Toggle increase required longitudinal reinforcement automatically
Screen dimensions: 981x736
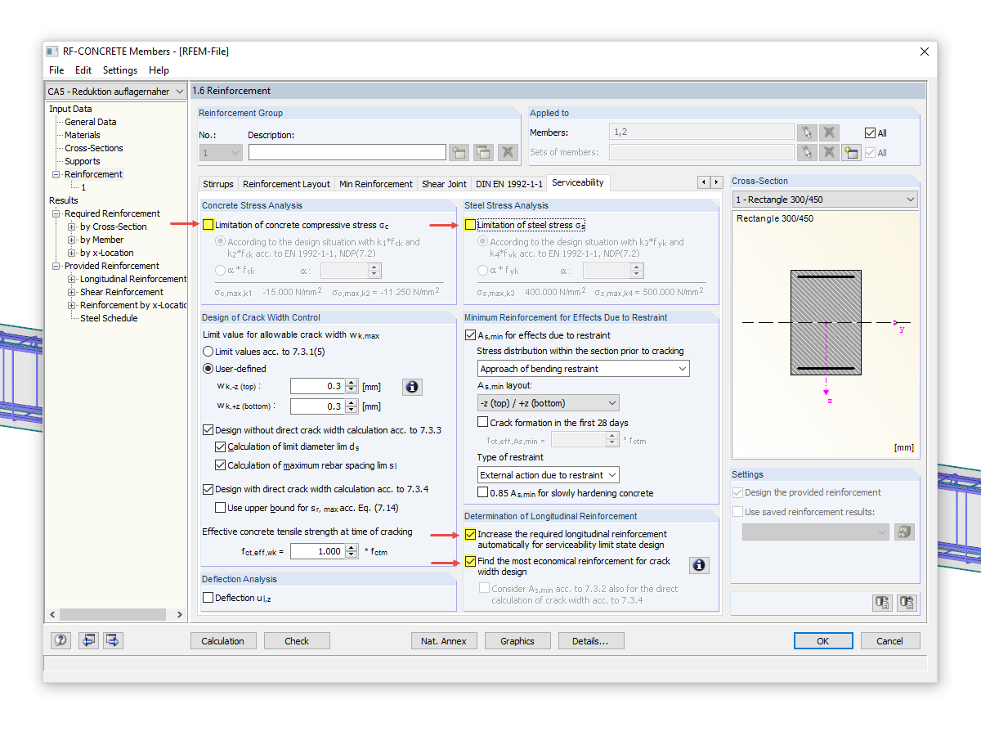pos(470,535)
